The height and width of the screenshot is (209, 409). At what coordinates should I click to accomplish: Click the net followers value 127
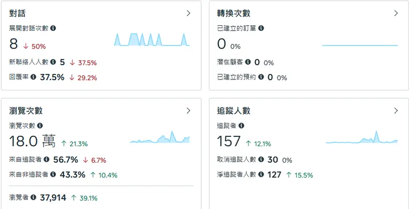pos(274,175)
